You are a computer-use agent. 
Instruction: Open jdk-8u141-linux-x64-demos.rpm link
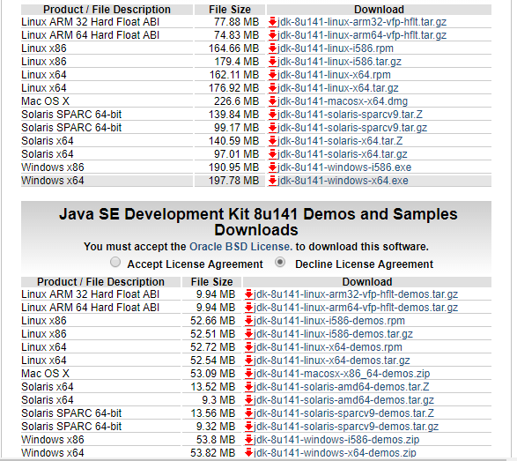[x=328, y=347]
